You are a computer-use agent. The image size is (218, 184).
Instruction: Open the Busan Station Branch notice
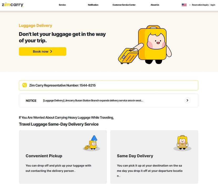tap(93, 101)
